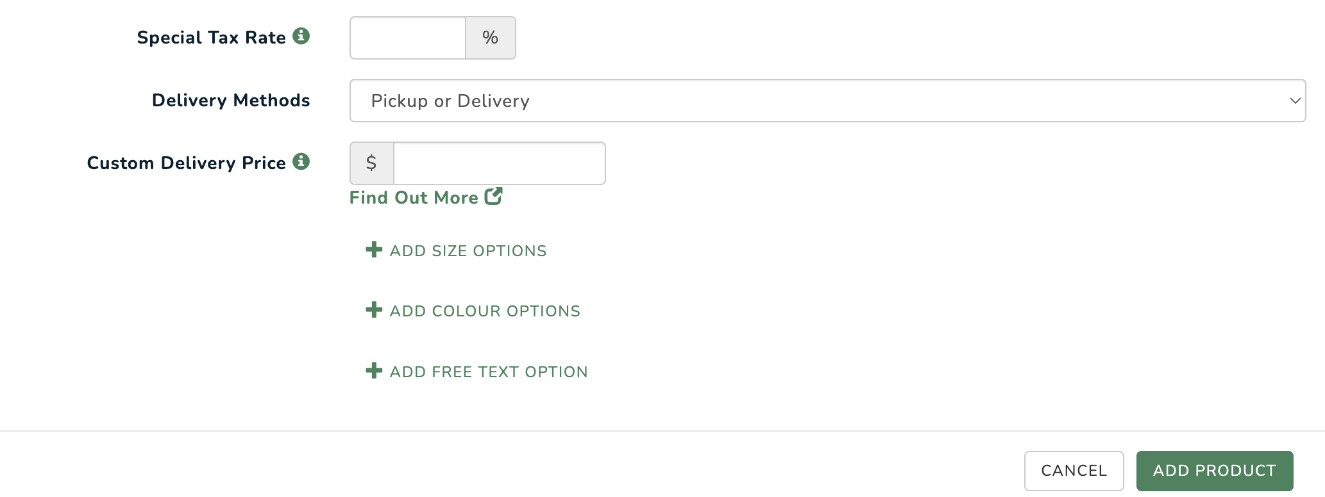This screenshot has width=1325, height=497.
Task: Focus the Special Tax Rate input field
Action: 408,38
